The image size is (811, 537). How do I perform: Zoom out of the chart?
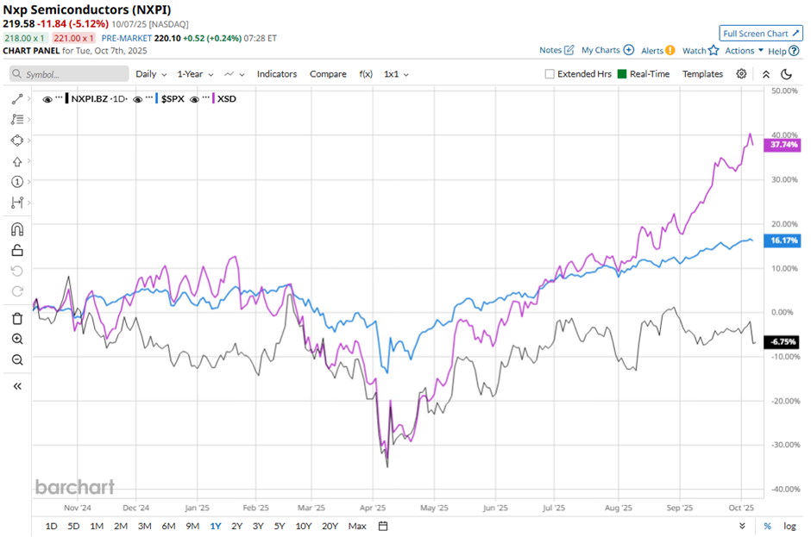click(16, 359)
